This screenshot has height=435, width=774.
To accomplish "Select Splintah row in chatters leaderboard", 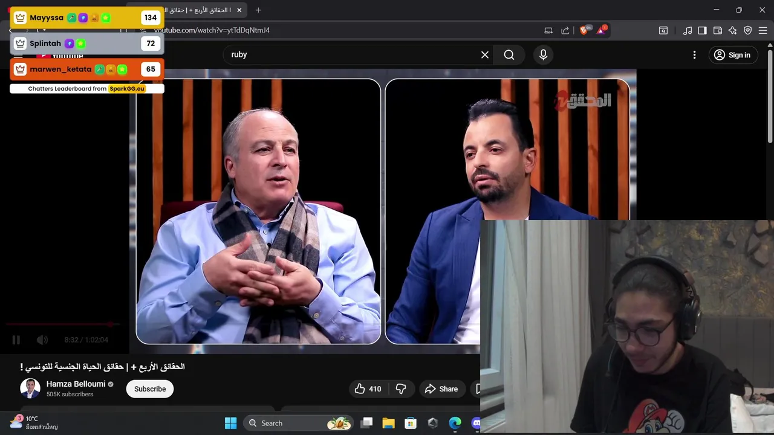I will [86, 43].
